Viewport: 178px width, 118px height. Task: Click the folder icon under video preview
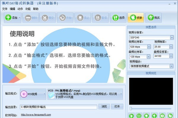[170, 116]
